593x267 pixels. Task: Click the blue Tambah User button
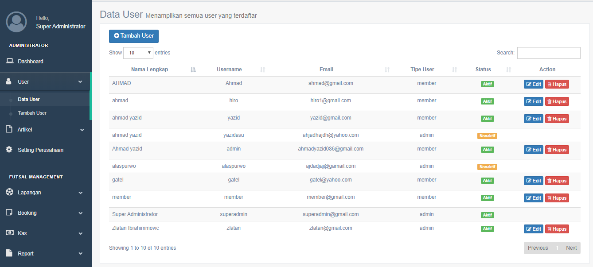pyautogui.click(x=134, y=36)
